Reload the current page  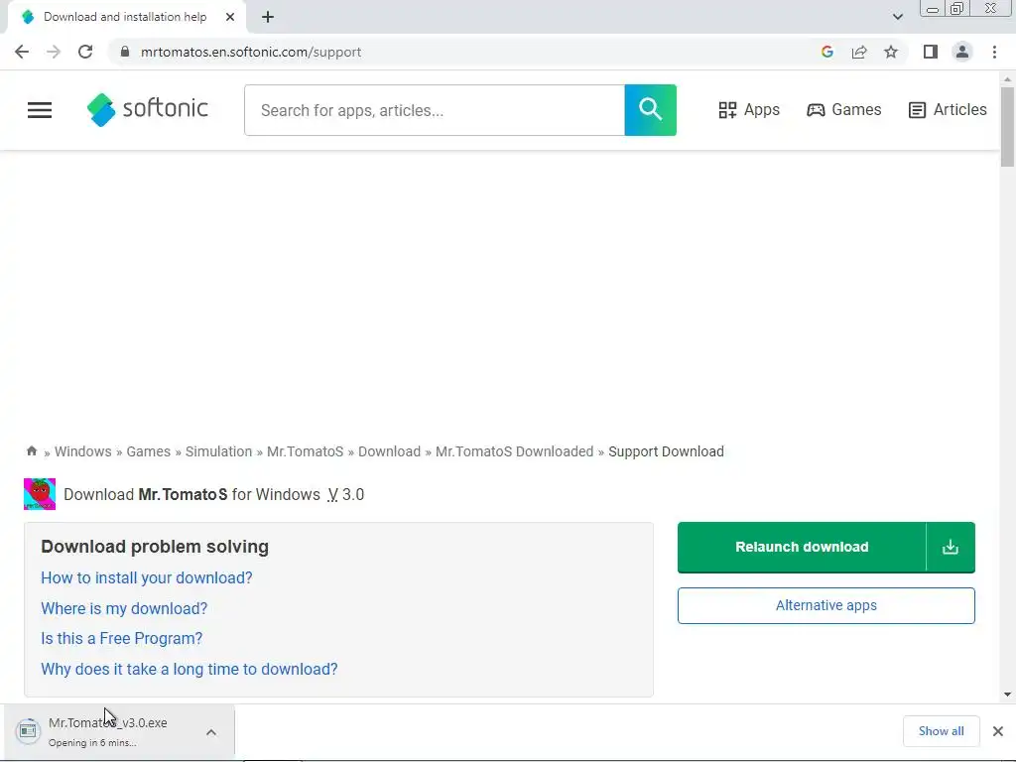(x=85, y=52)
